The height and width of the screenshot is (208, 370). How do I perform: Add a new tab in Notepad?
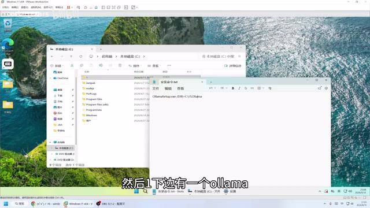pos(211,82)
